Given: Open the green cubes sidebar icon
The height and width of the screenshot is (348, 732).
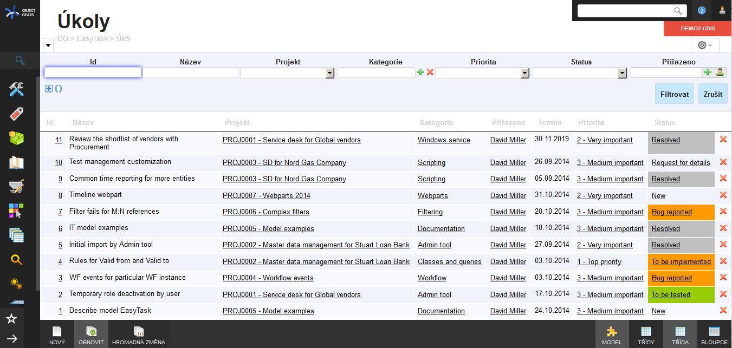Looking at the screenshot, I should [x=17, y=138].
